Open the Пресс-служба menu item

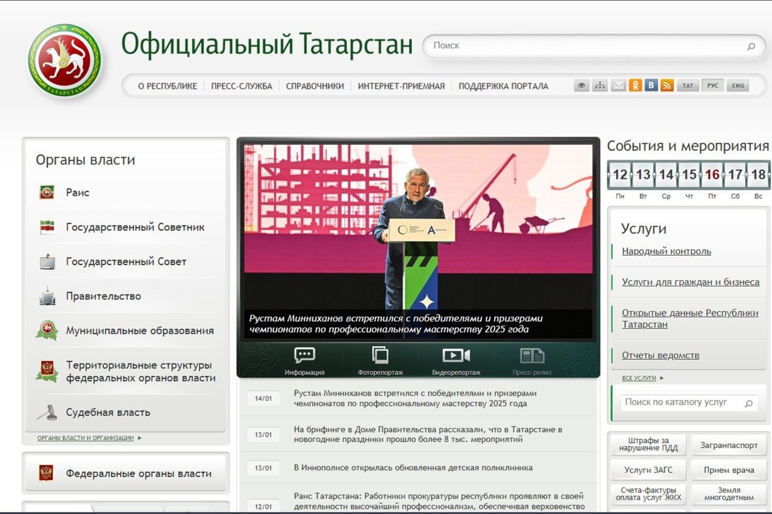tap(241, 86)
